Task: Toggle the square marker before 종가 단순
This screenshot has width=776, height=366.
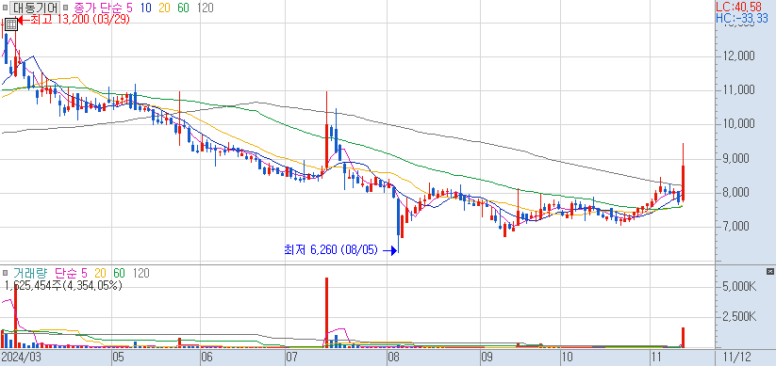Action: click(x=65, y=8)
